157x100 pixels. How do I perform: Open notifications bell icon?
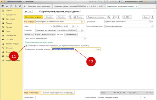pos(20,6)
